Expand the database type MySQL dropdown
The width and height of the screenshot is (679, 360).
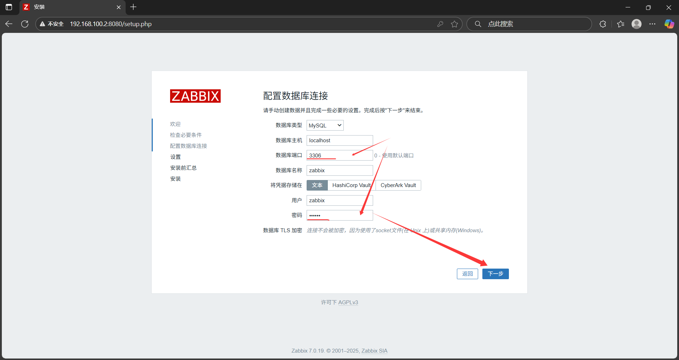(x=325, y=125)
